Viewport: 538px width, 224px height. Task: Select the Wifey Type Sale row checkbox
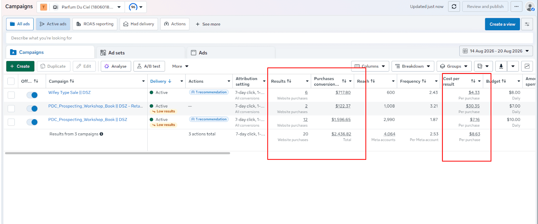click(x=11, y=95)
